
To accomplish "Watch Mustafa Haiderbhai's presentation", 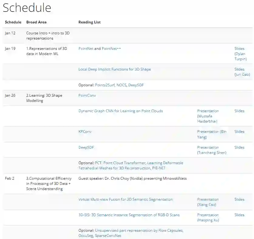I will (208, 116).
